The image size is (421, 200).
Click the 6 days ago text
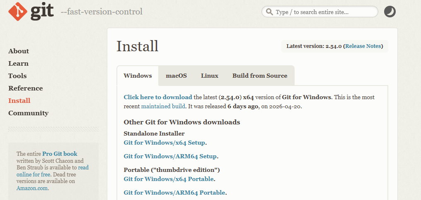tap(243, 106)
